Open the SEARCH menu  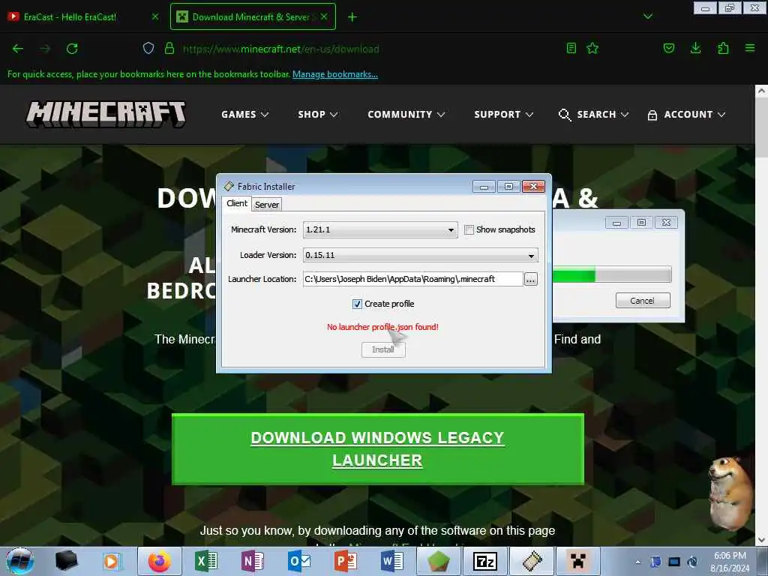(x=594, y=115)
